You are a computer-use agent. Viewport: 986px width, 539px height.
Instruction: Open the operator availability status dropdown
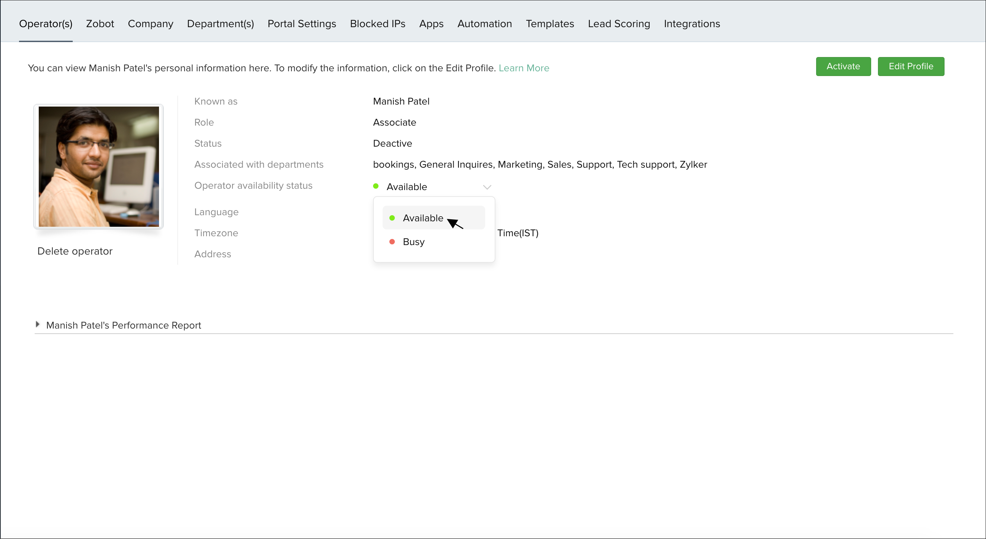(432, 187)
